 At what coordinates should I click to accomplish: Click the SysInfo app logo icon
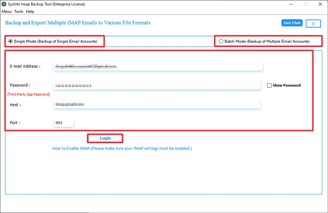click(x=4, y=4)
